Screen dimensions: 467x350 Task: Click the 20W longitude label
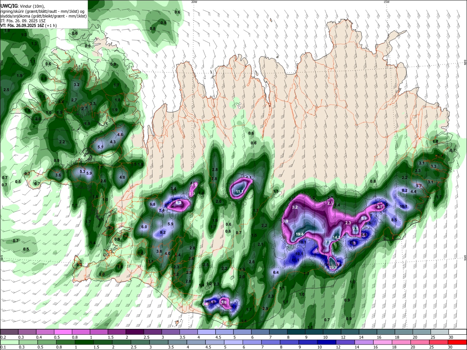coord(194,2)
